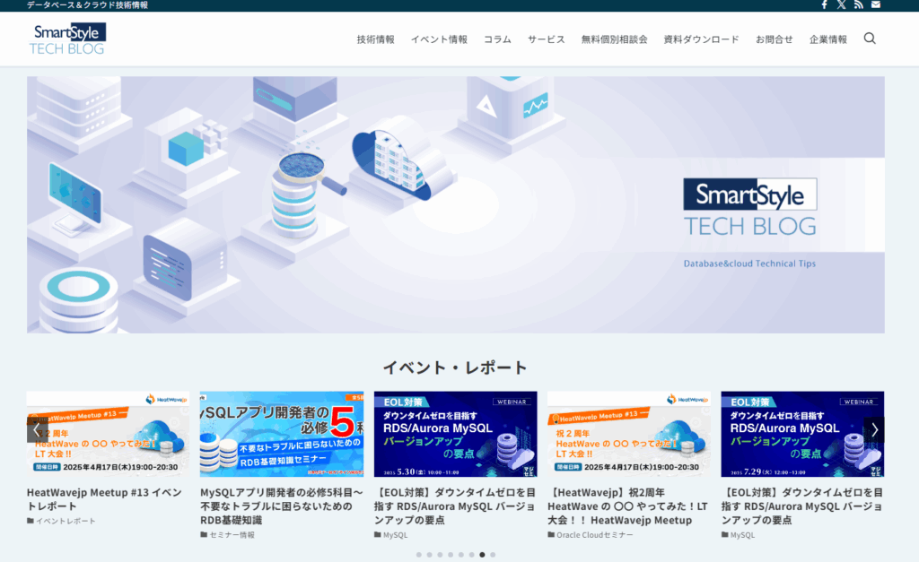Viewport: 919px width, 562px height.
Task: Open MySQLアプリ開発者の必修5科目 thumbnail image
Action: (x=281, y=435)
